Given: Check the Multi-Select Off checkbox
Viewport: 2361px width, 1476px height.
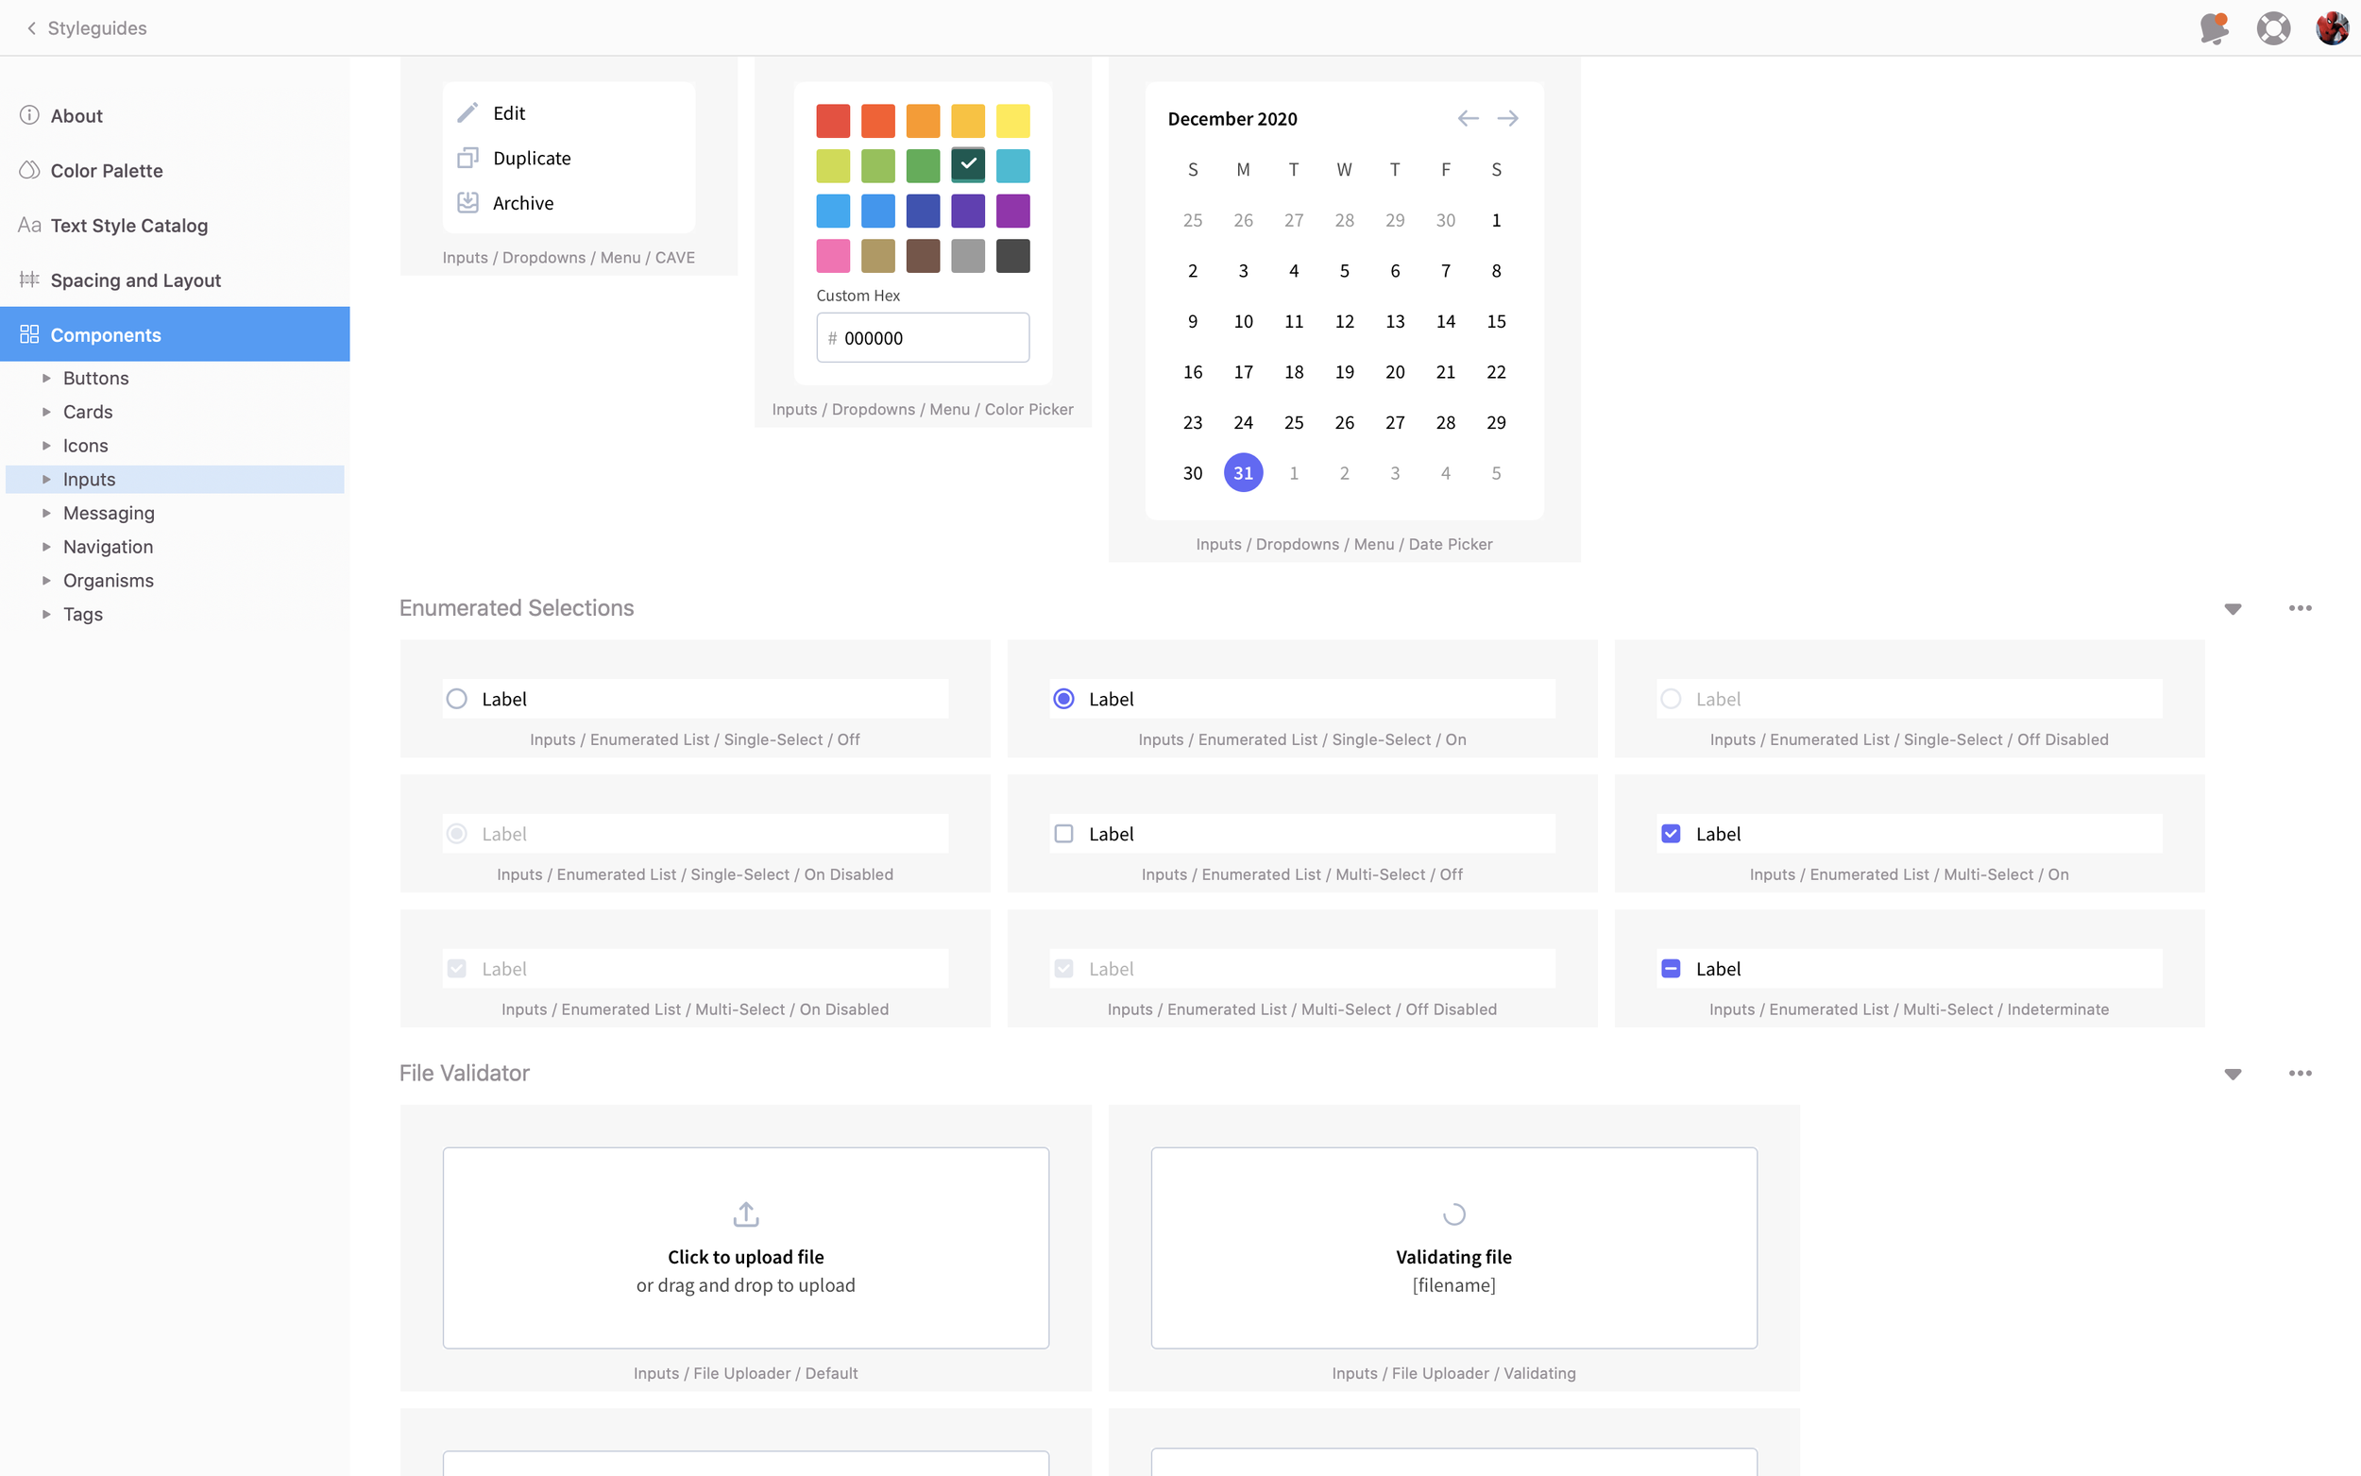Looking at the screenshot, I should [x=1063, y=834].
